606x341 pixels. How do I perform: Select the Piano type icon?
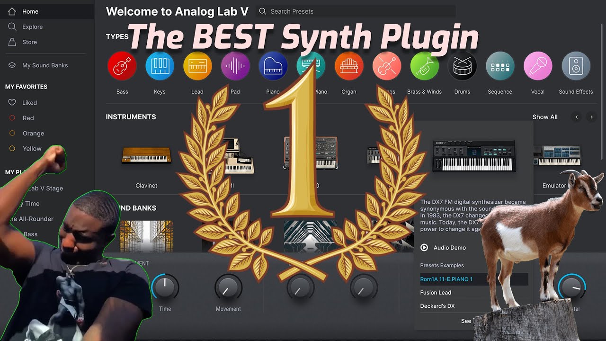273,66
